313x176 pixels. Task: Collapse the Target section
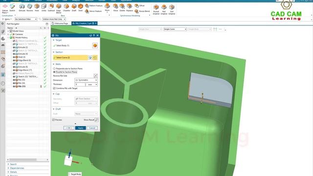click(54, 40)
